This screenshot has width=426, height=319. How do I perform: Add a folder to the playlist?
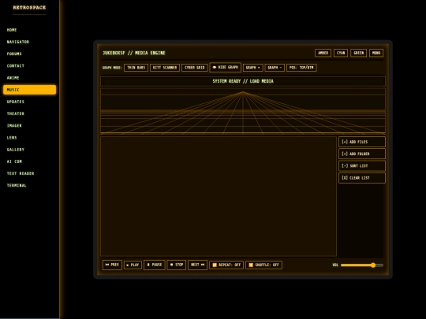(362, 154)
